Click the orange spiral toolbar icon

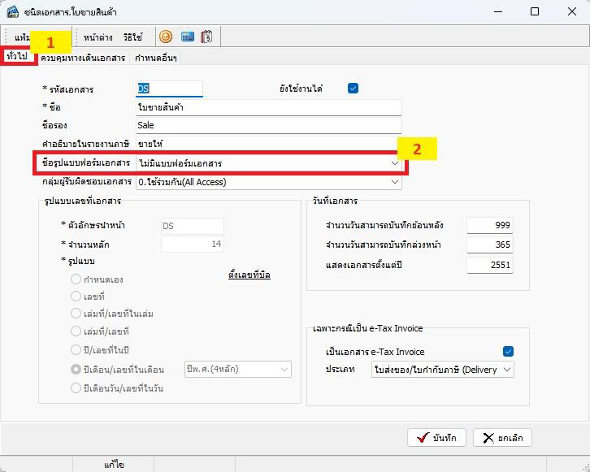pyautogui.click(x=166, y=37)
